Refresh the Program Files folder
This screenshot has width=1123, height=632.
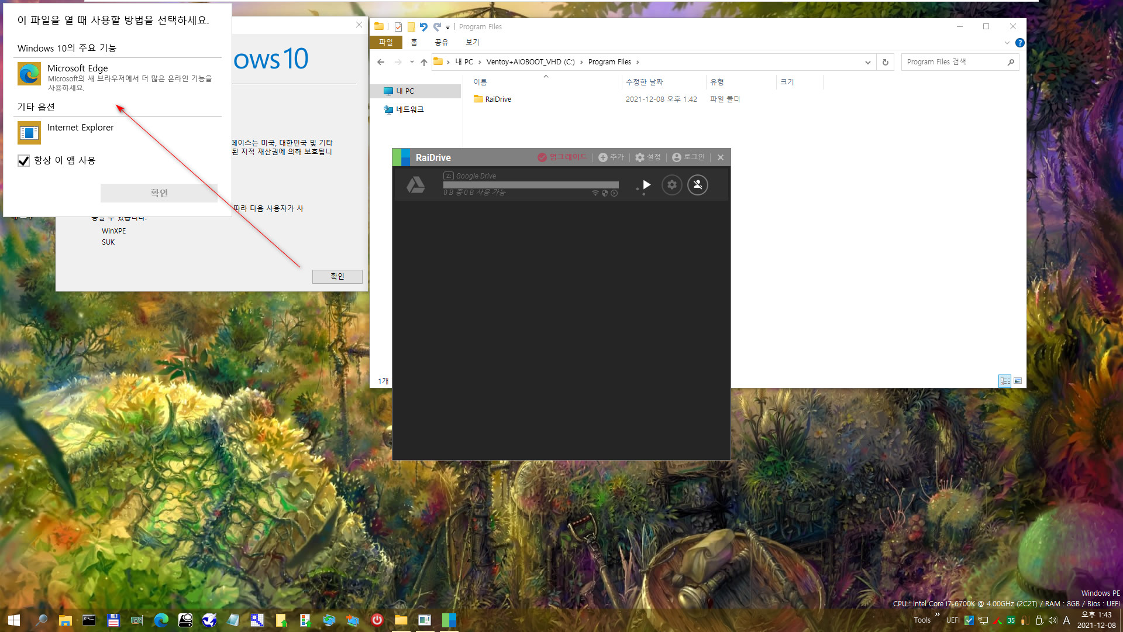point(886,62)
